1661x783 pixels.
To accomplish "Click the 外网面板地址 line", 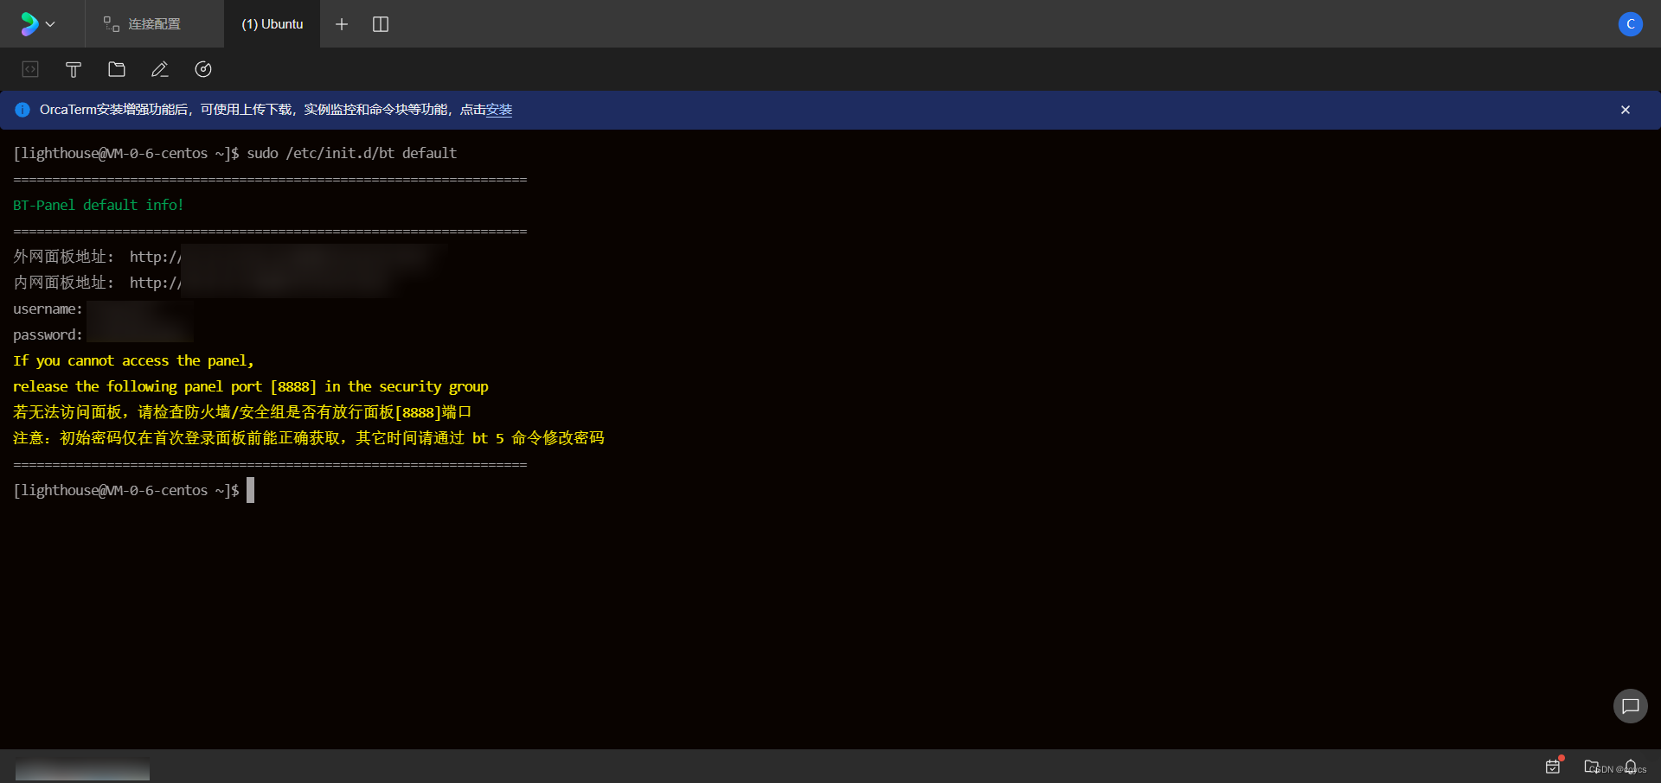I will click(229, 257).
